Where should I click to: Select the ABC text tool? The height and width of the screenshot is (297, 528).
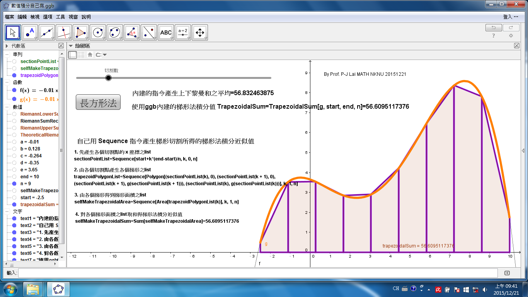[x=165, y=32]
